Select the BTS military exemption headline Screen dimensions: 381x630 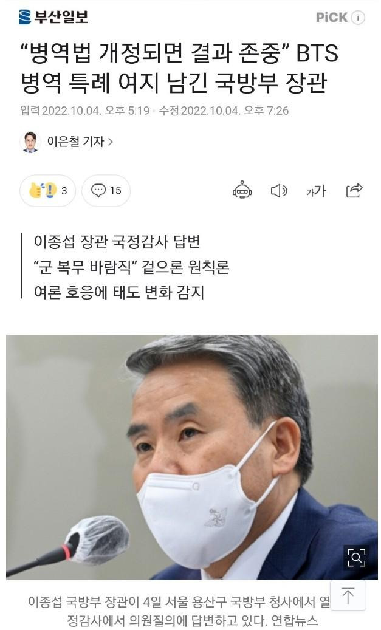pyautogui.click(x=180, y=68)
